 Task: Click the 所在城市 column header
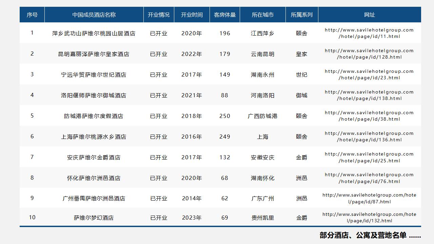click(x=263, y=15)
